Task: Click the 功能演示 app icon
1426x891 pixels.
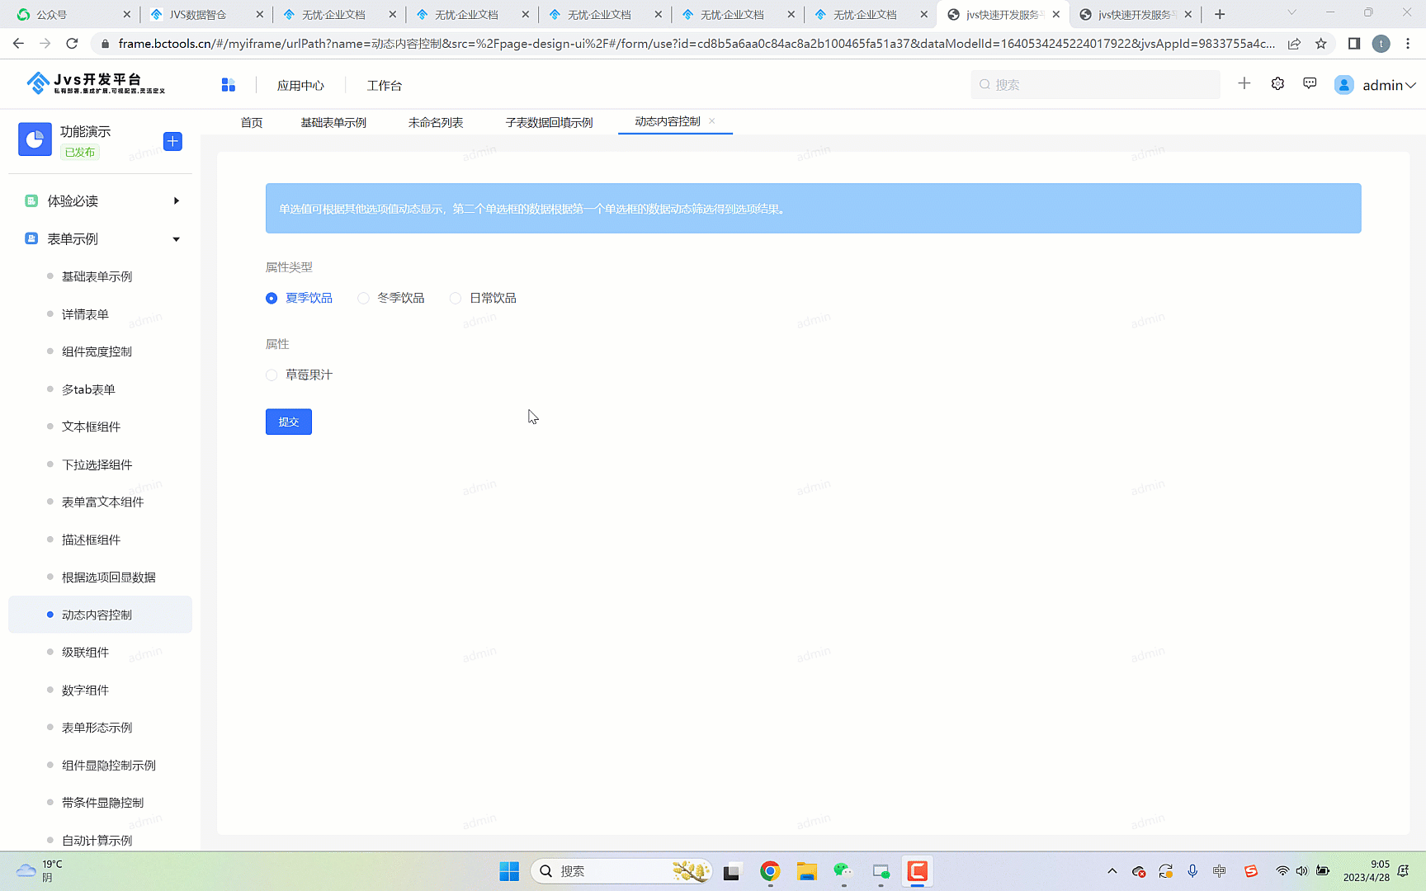Action: (35, 139)
